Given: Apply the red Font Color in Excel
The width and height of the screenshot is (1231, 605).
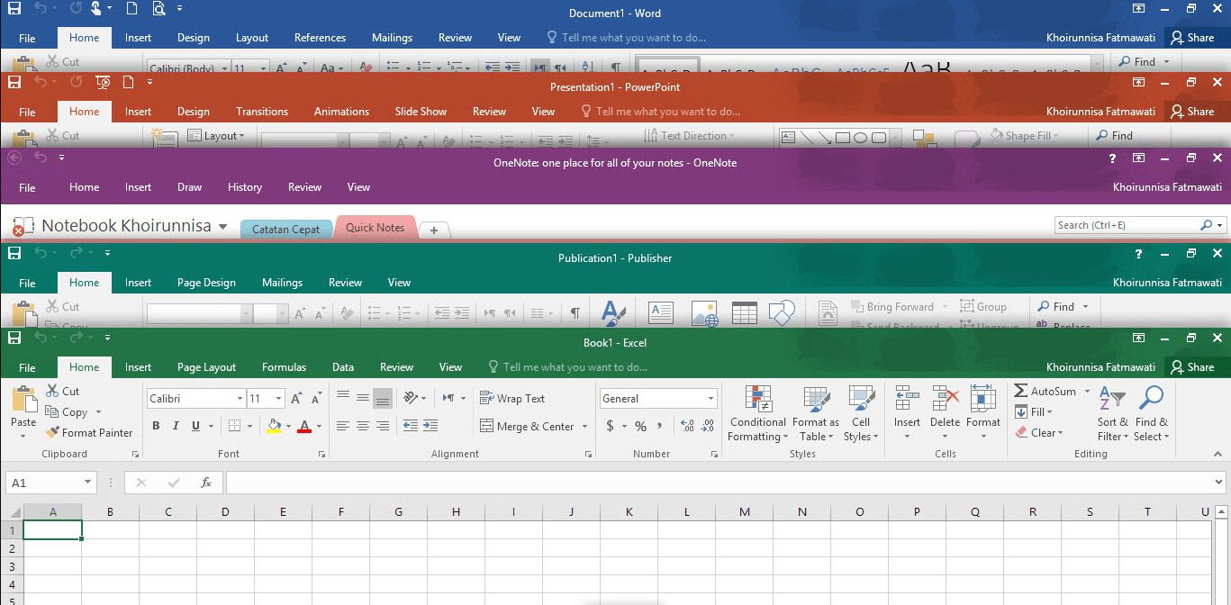Looking at the screenshot, I should coord(304,426).
